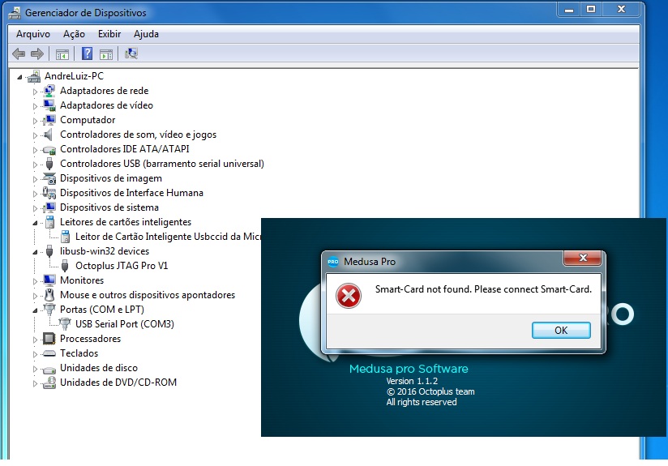
Task: Click the Monitores category icon
Action: (49, 280)
